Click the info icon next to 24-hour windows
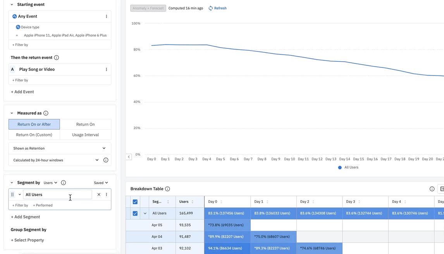 coord(106,160)
